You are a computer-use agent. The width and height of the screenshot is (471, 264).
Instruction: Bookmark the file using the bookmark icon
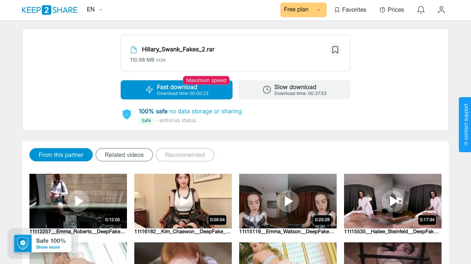coord(335,50)
